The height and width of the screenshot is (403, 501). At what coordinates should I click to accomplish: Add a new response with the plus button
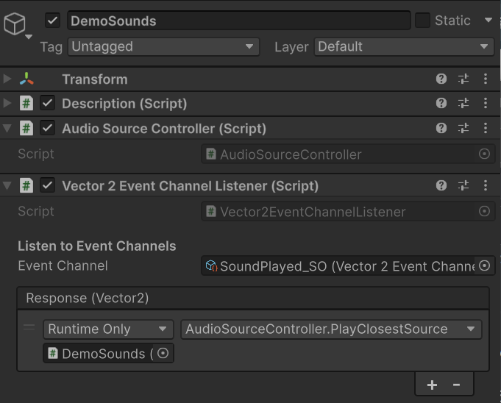tap(433, 385)
